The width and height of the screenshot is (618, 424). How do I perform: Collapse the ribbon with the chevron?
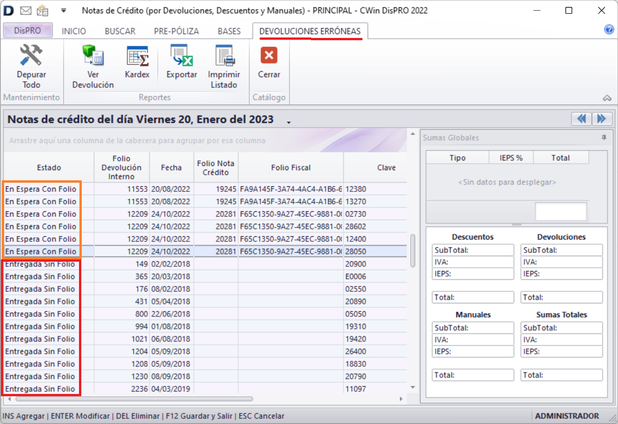point(607,98)
